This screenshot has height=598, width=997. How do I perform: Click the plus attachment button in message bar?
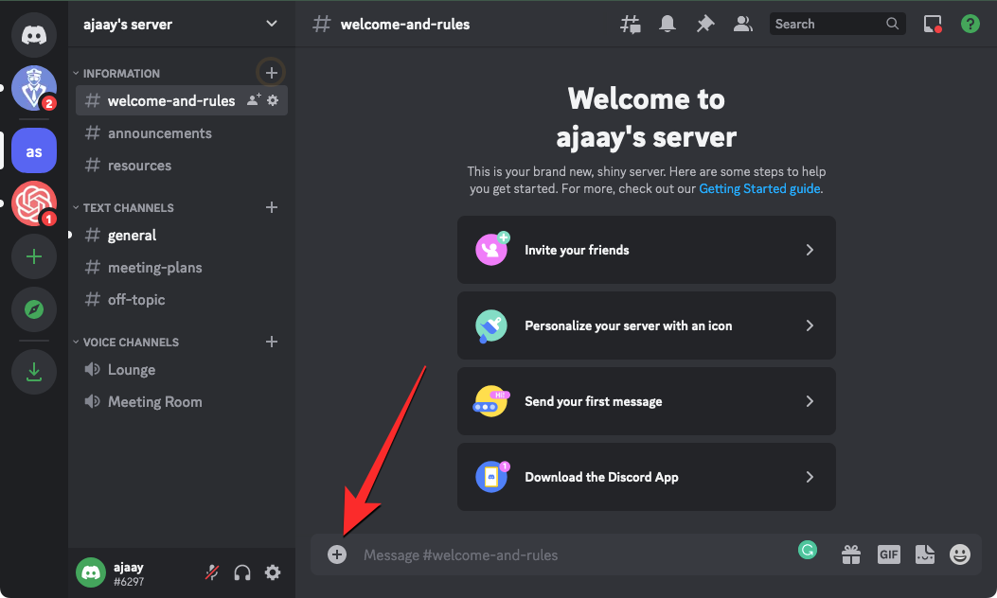click(337, 554)
